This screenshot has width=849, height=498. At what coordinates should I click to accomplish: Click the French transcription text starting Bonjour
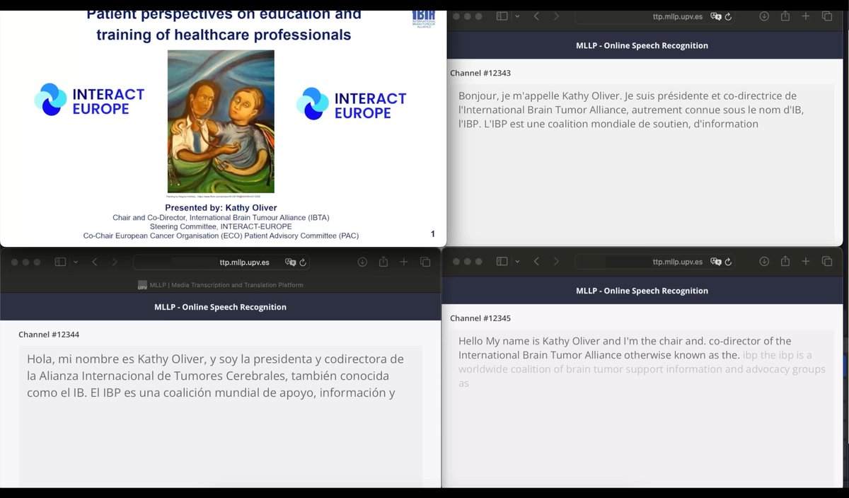tap(631, 110)
